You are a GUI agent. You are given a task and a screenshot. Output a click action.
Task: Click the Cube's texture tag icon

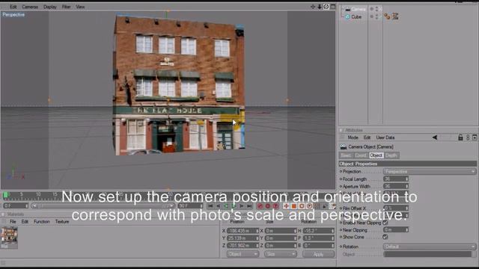tap(387, 16)
